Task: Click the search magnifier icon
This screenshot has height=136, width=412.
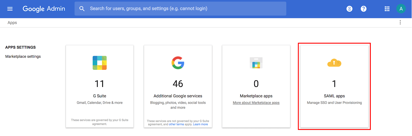Action: point(82,9)
